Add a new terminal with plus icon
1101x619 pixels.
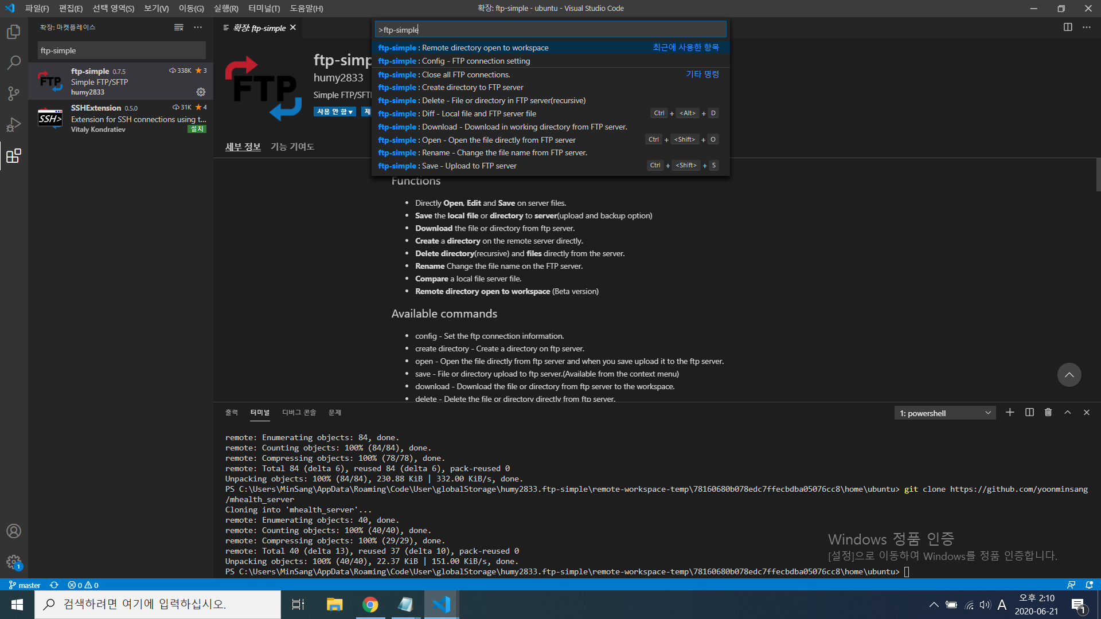pos(1010,413)
